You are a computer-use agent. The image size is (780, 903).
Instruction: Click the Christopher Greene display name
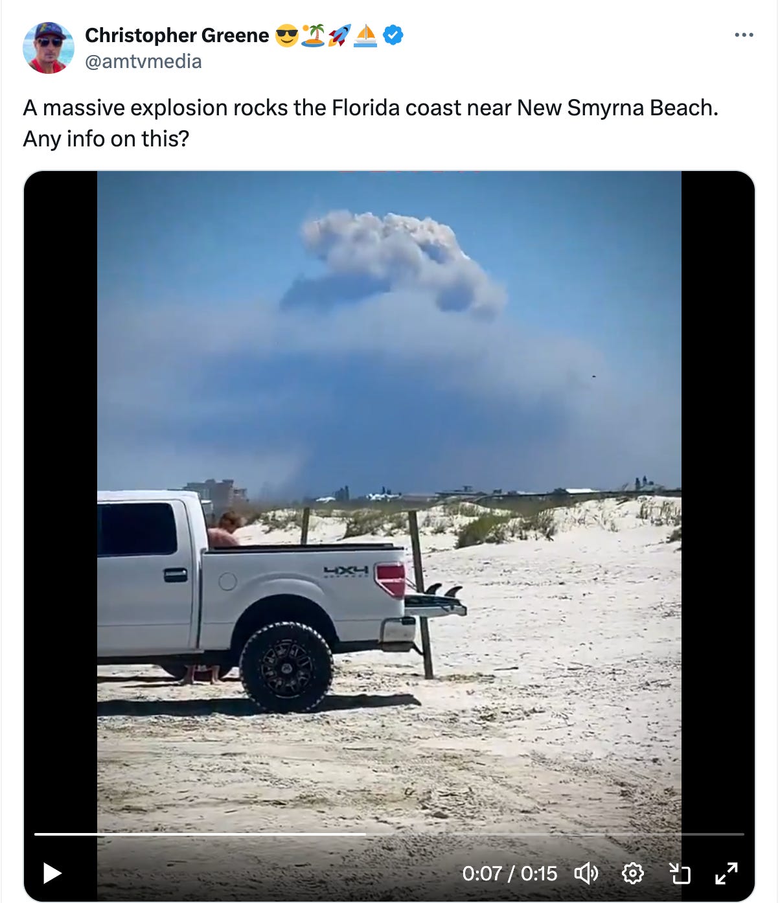pos(177,35)
